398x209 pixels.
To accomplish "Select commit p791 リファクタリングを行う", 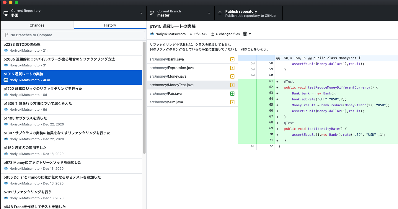I will click(x=71, y=195).
